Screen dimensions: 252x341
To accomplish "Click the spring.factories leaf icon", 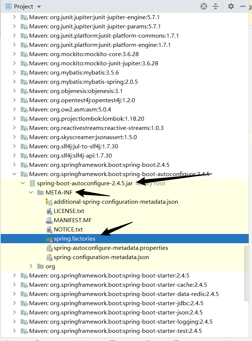I will coord(49,239).
